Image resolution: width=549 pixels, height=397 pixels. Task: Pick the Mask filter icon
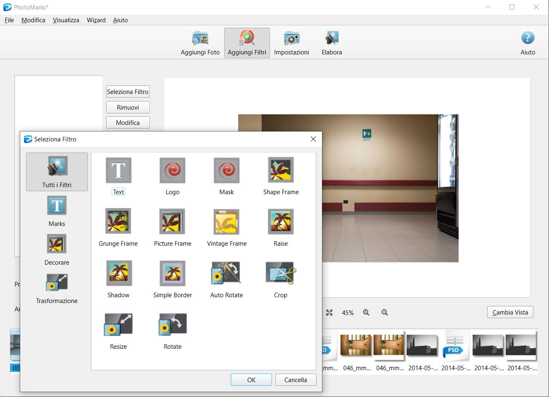pyautogui.click(x=227, y=171)
